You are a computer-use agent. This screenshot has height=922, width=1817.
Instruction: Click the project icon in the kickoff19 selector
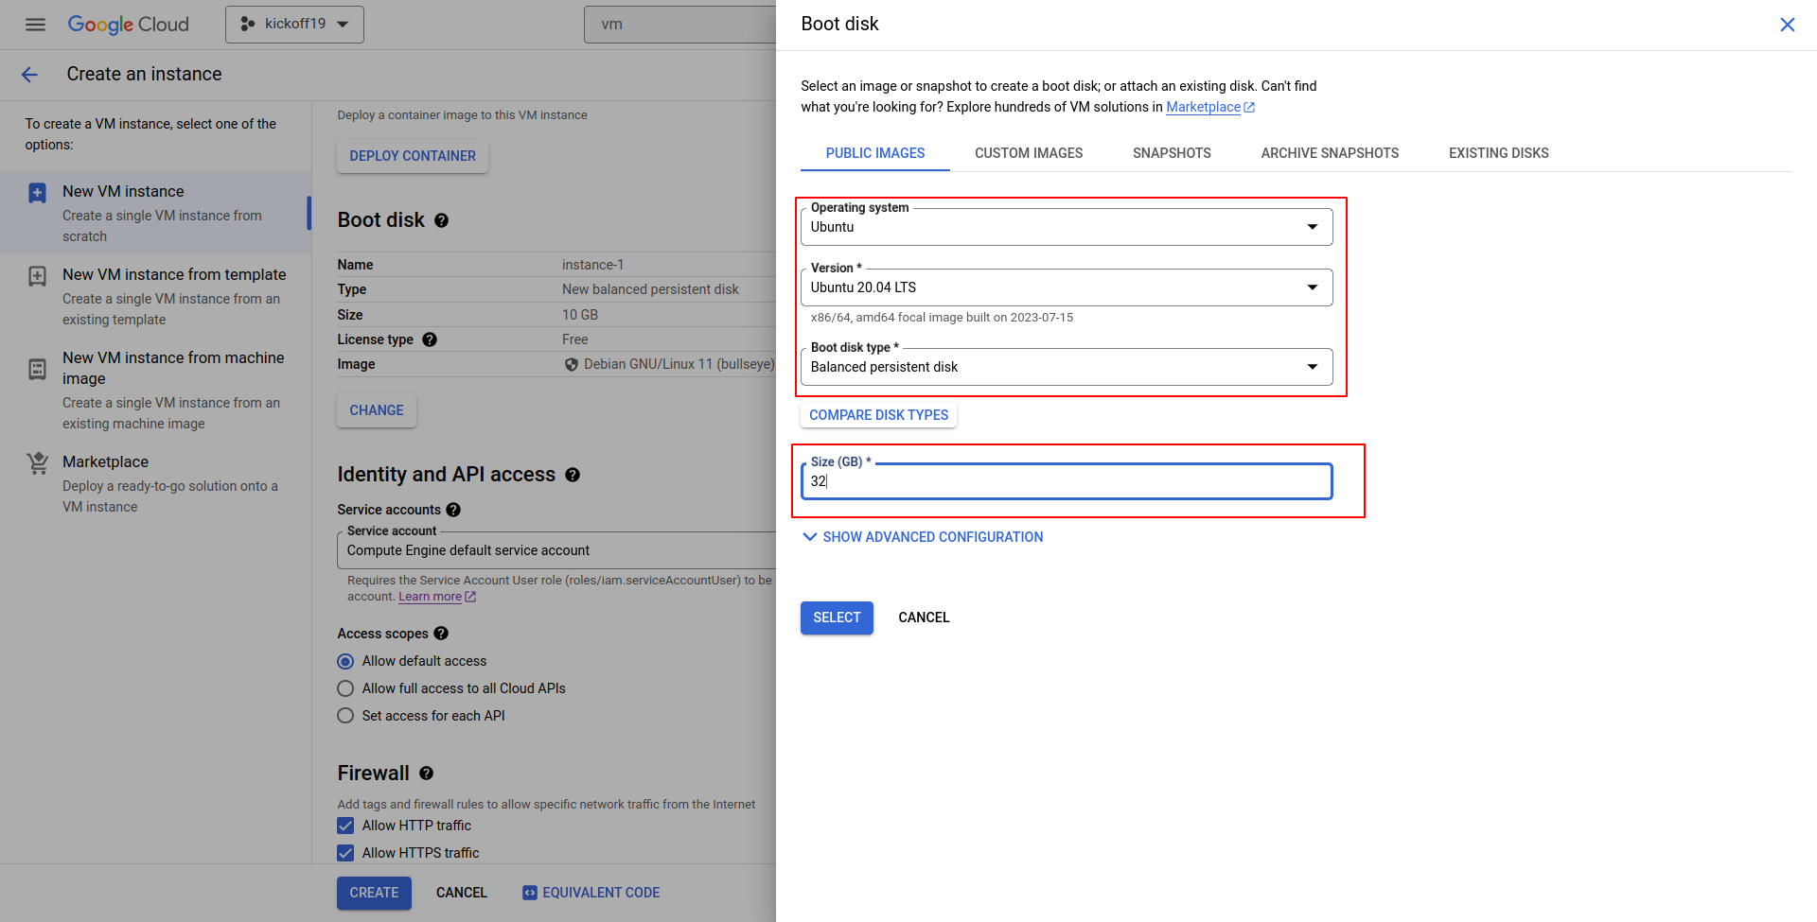coord(248,24)
